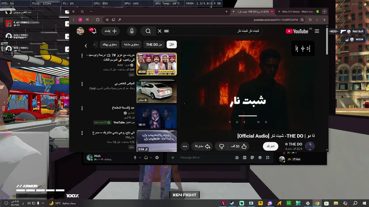This screenshot has width=369, height=207.
Task: Mute the Discord microphone
Action: (135, 158)
